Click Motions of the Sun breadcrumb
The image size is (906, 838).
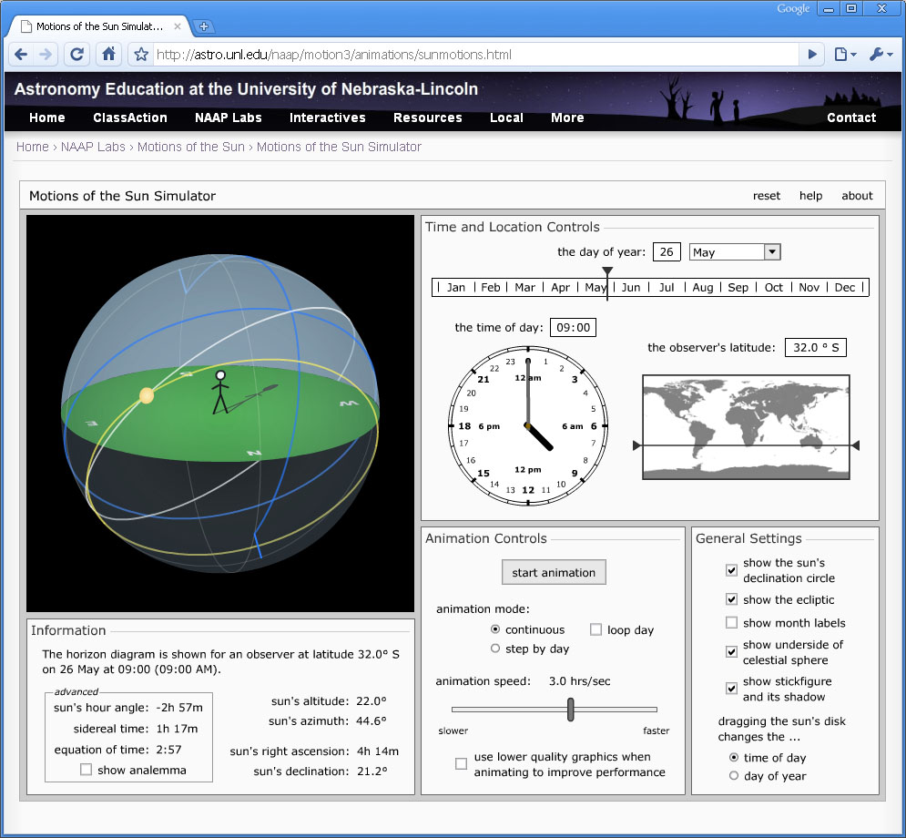pyautogui.click(x=191, y=147)
